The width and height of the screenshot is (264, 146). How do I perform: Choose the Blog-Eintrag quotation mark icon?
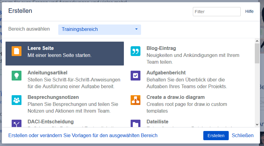click(136, 51)
